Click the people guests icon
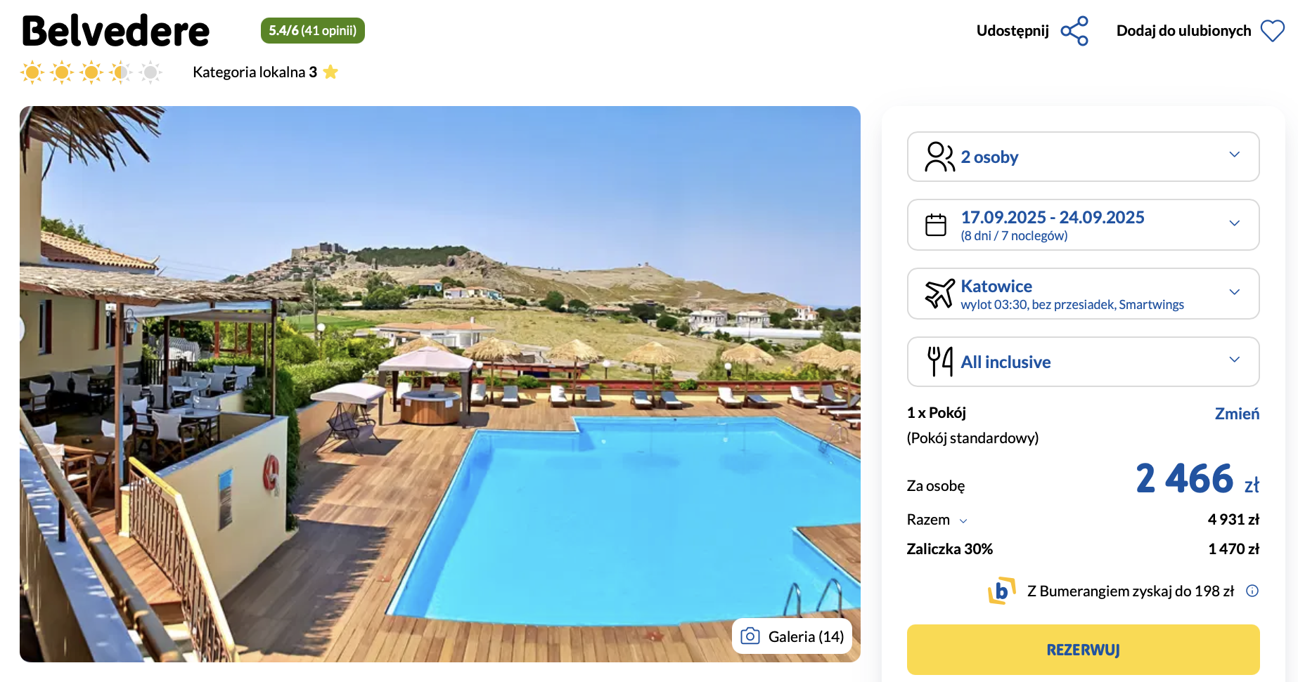This screenshot has width=1298, height=682. [x=939, y=157]
